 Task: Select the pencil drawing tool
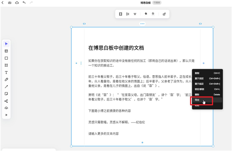pos(6,79)
